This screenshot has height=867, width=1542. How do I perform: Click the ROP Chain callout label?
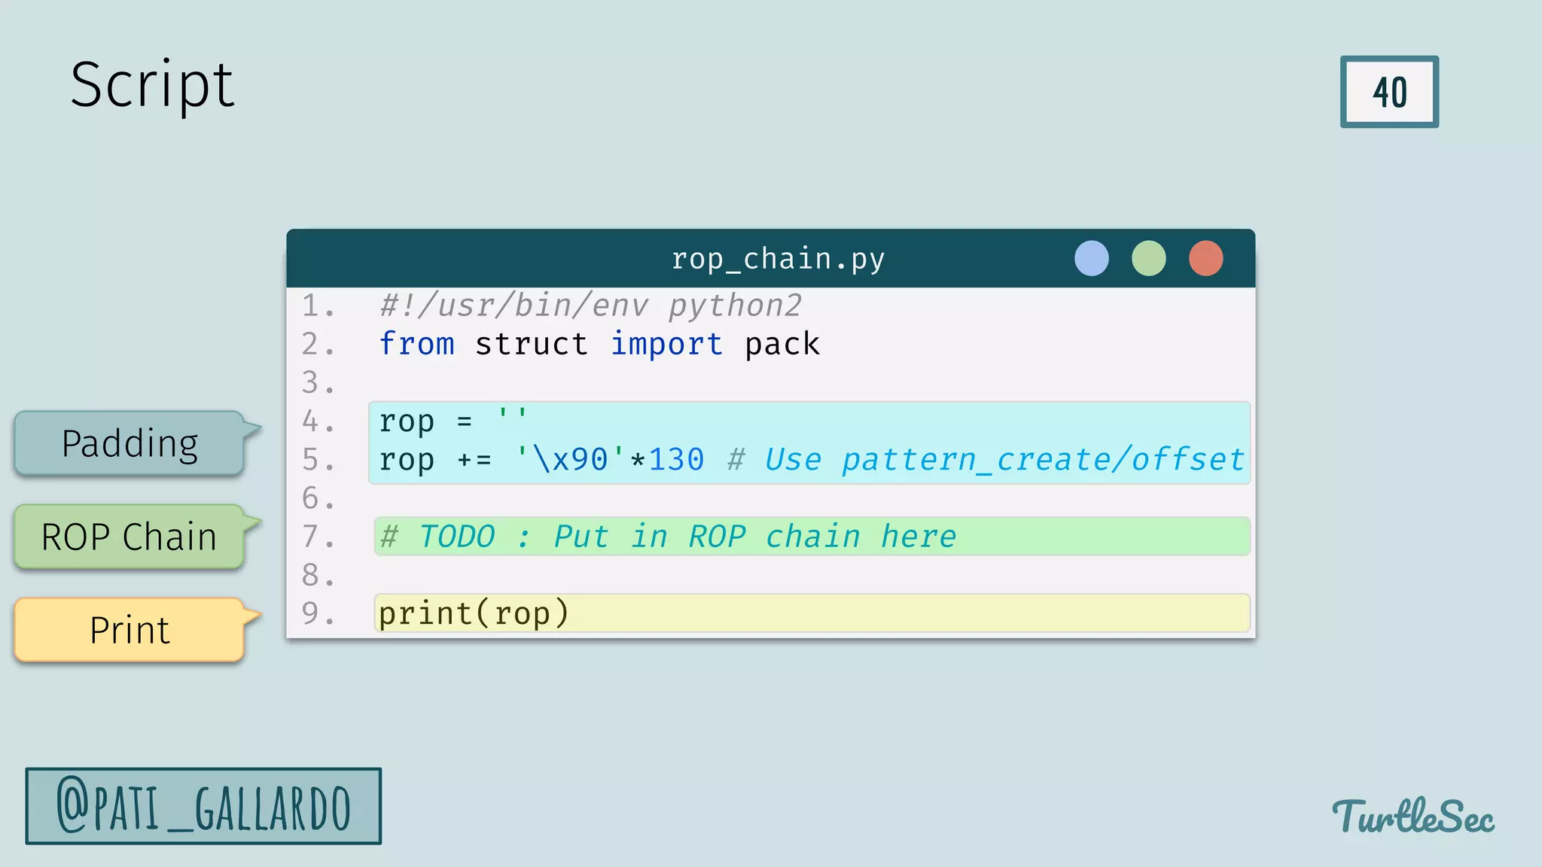130,537
